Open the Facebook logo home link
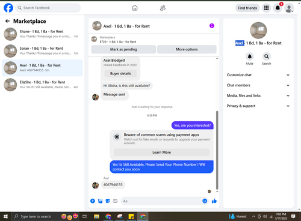Viewport: 301px width, 221px height. coord(8,8)
